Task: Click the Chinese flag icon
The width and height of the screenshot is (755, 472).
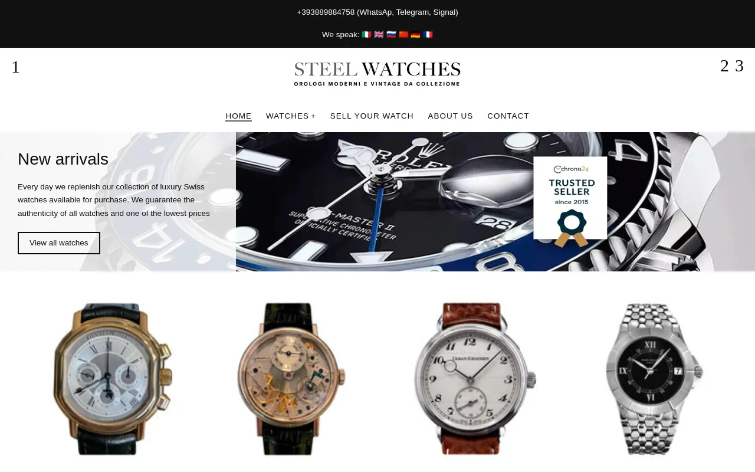Action: coord(403,35)
